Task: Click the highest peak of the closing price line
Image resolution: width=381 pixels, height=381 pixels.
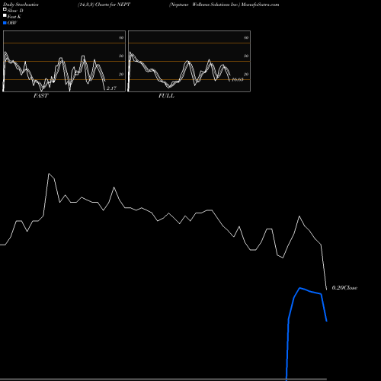Action: click(x=49, y=174)
